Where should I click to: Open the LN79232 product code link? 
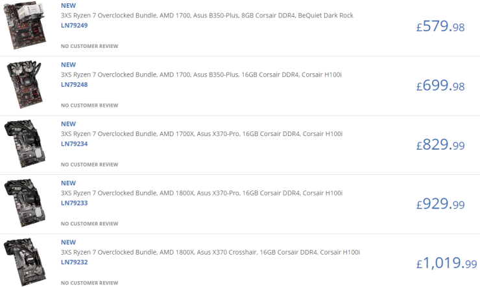tap(74, 262)
